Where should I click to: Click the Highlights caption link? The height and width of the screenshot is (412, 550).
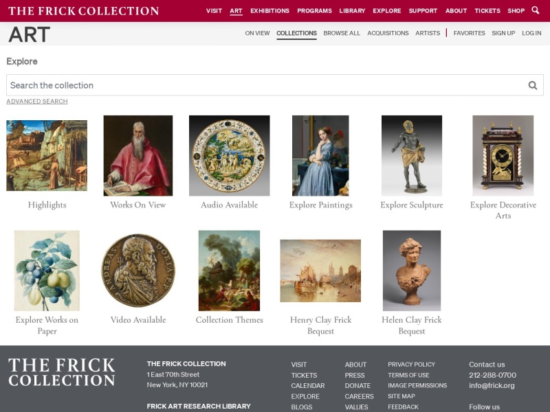(47, 205)
